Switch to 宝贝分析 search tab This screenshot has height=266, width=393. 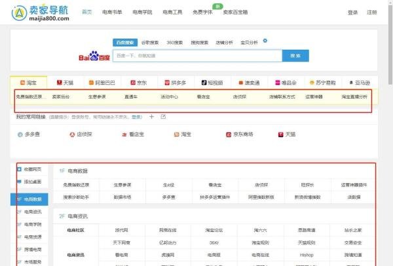249,42
